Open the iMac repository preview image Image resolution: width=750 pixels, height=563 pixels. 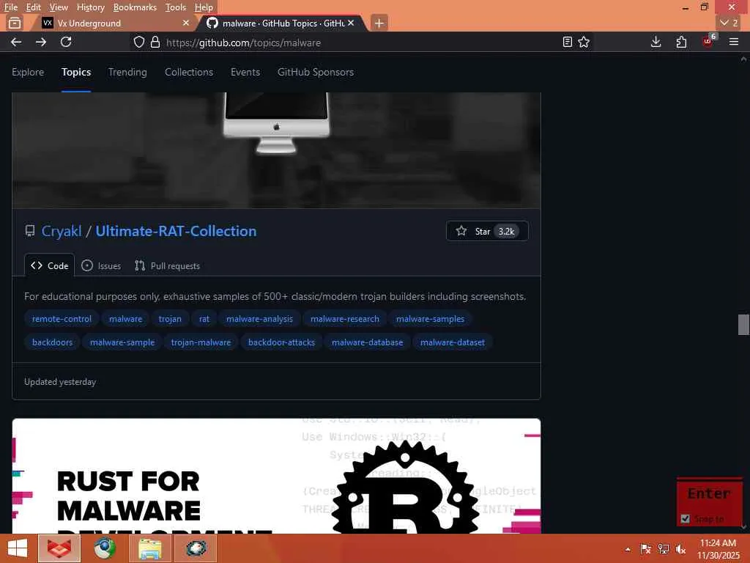click(x=276, y=150)
